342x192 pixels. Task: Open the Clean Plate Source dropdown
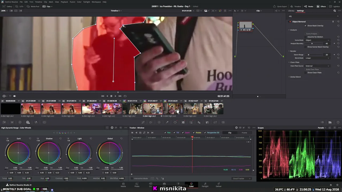coord(317,66)
